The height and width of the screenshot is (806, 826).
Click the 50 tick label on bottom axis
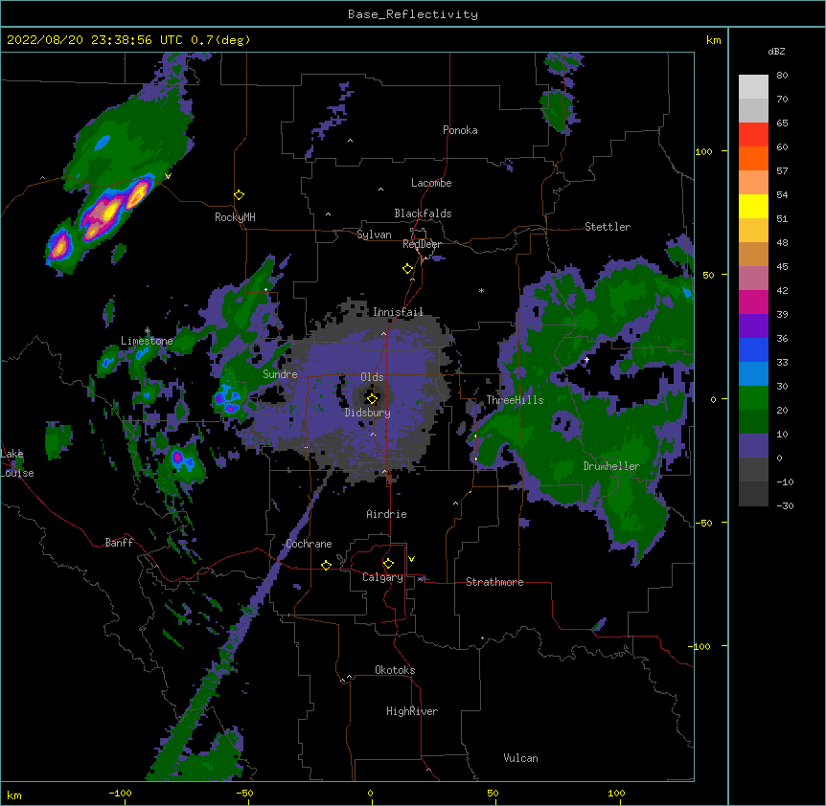(493, 794)
